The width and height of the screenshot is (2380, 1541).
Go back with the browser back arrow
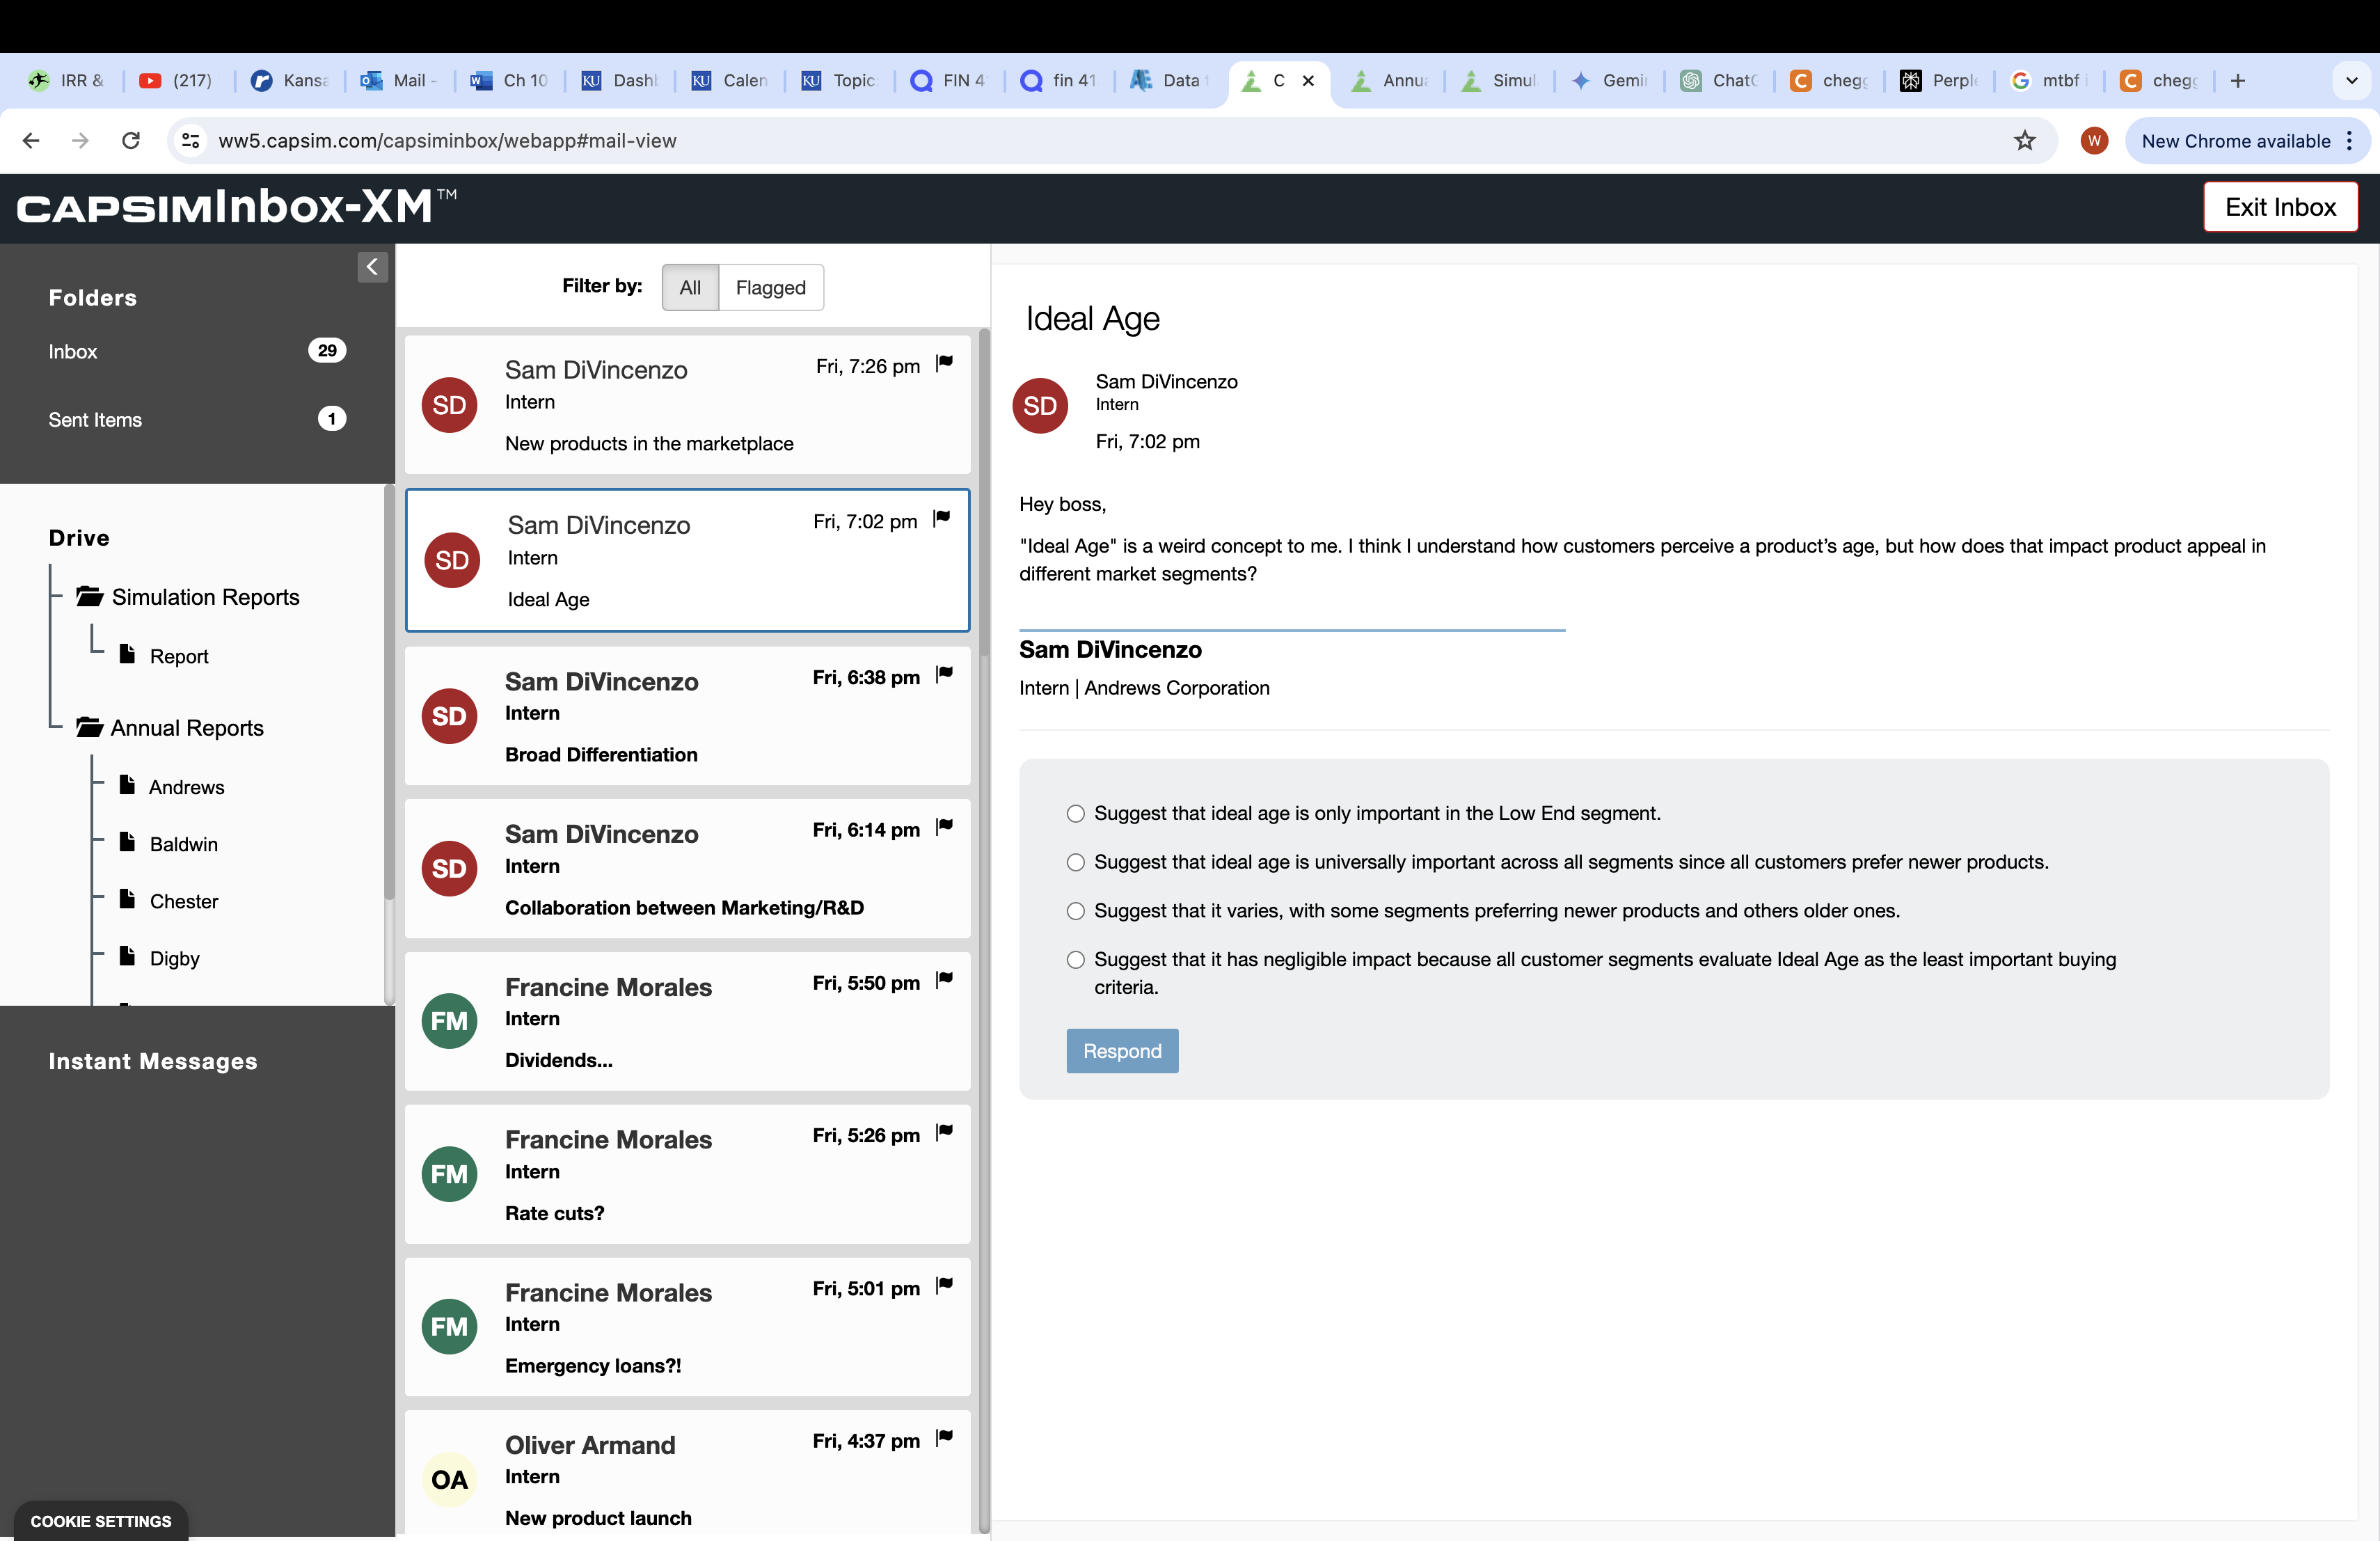click(x=31, y=141)
